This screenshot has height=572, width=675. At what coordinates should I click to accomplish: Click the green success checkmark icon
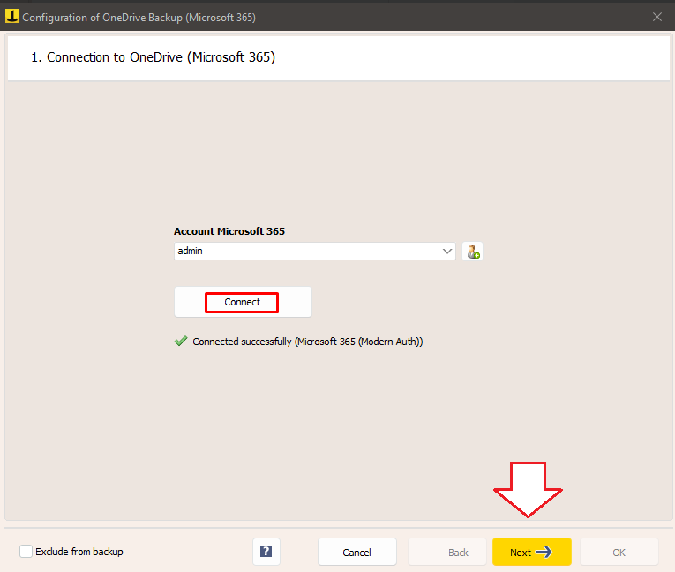pyautogui.click(x=181, y=341)
